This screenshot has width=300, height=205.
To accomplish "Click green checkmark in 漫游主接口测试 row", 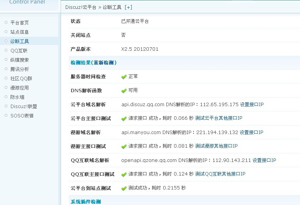I will coord(124,146).
